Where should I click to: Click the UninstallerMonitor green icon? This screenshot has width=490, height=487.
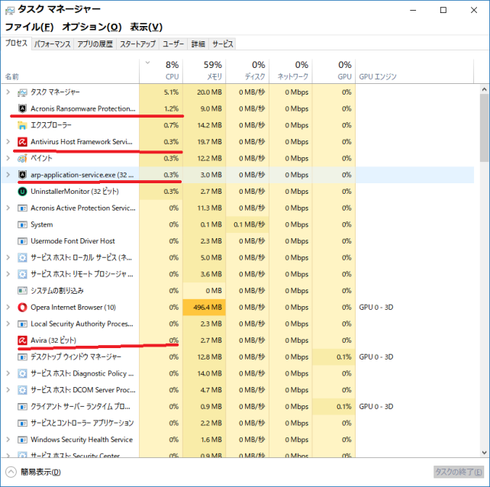[22, 192]
